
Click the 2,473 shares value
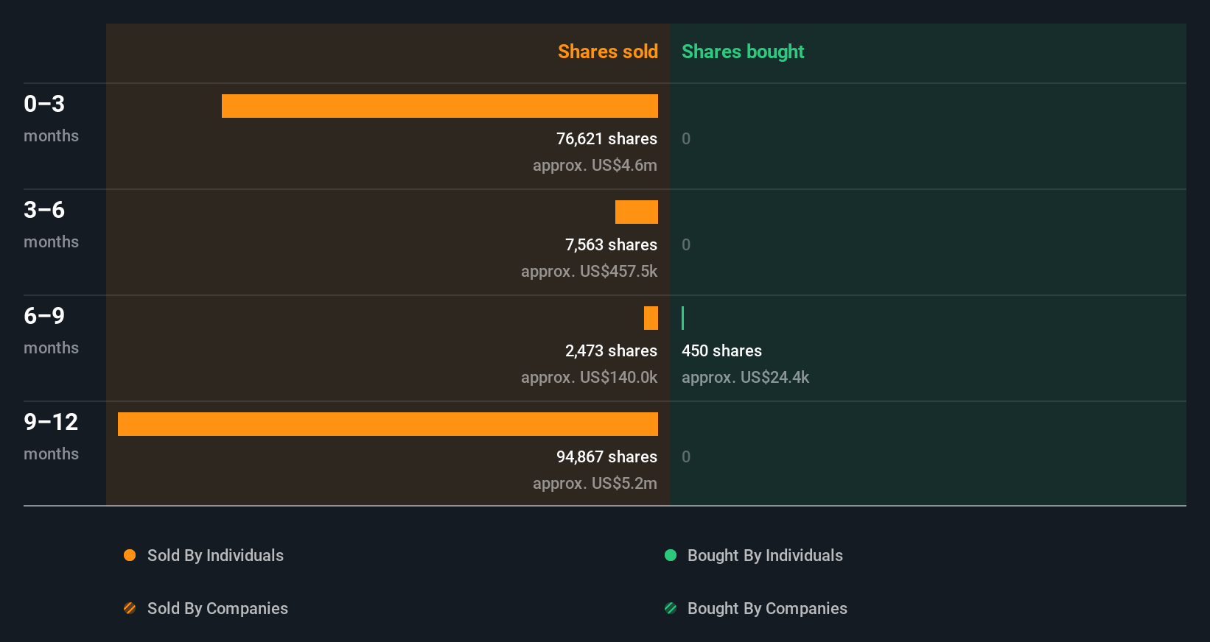[x=611, y=350]
